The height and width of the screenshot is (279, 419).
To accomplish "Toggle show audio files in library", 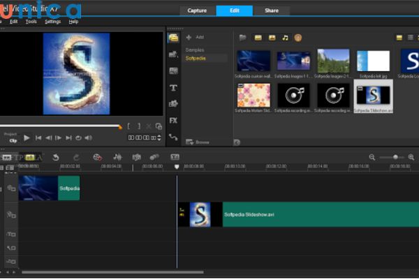I will pos(285,37).
